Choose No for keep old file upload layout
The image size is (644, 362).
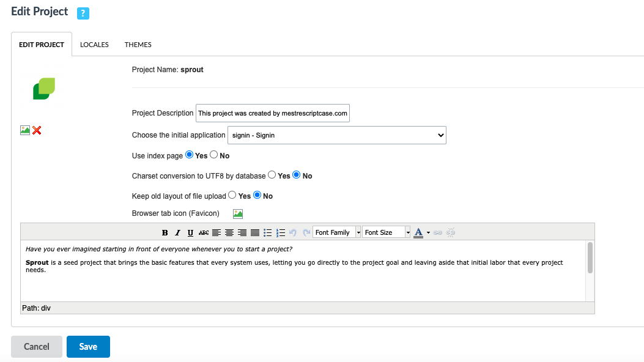pyautogui.click(x=257, y=195)
